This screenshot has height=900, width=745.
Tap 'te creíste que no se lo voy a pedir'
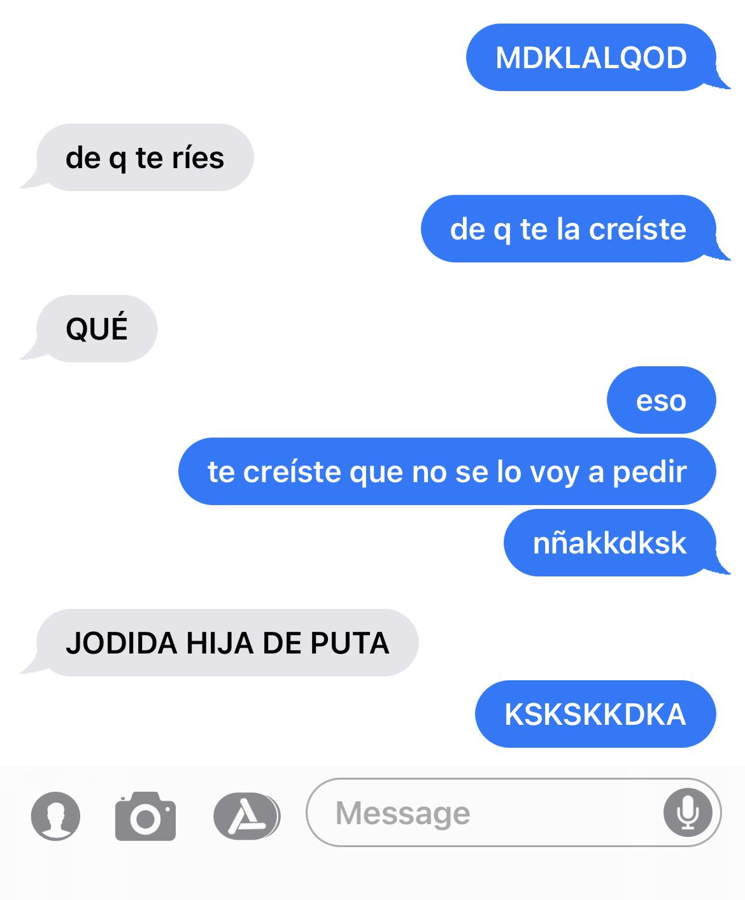point(447,471)
